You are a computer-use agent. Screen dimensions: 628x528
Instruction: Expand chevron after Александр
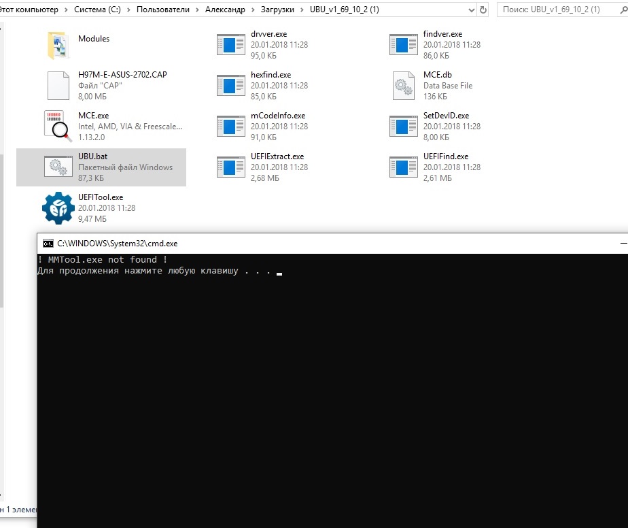[253, 10]
